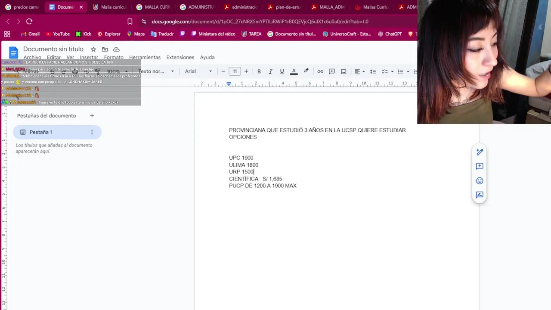The image size is (551, 310).
Task: Switch to 'plan-de-estu' browser tab
Action: 285,7
